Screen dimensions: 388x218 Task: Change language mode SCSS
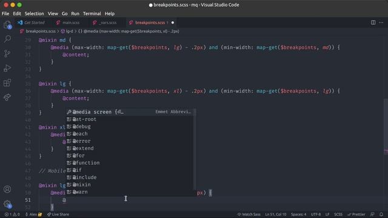tap(338, 214)
